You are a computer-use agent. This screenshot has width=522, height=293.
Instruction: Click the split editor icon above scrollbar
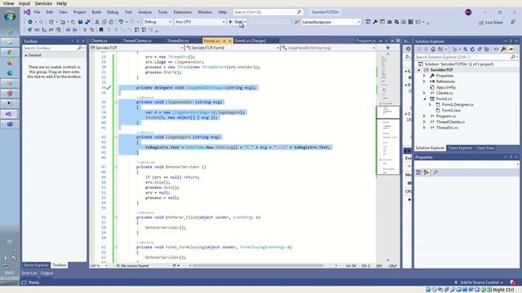pos(388,48)
